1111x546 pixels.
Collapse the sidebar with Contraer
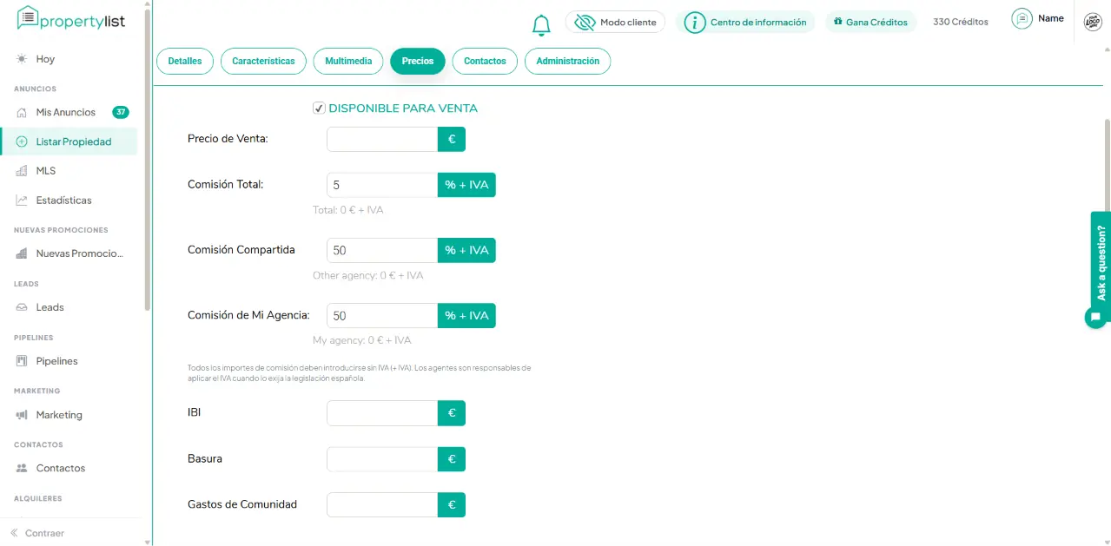coord(37,533)
